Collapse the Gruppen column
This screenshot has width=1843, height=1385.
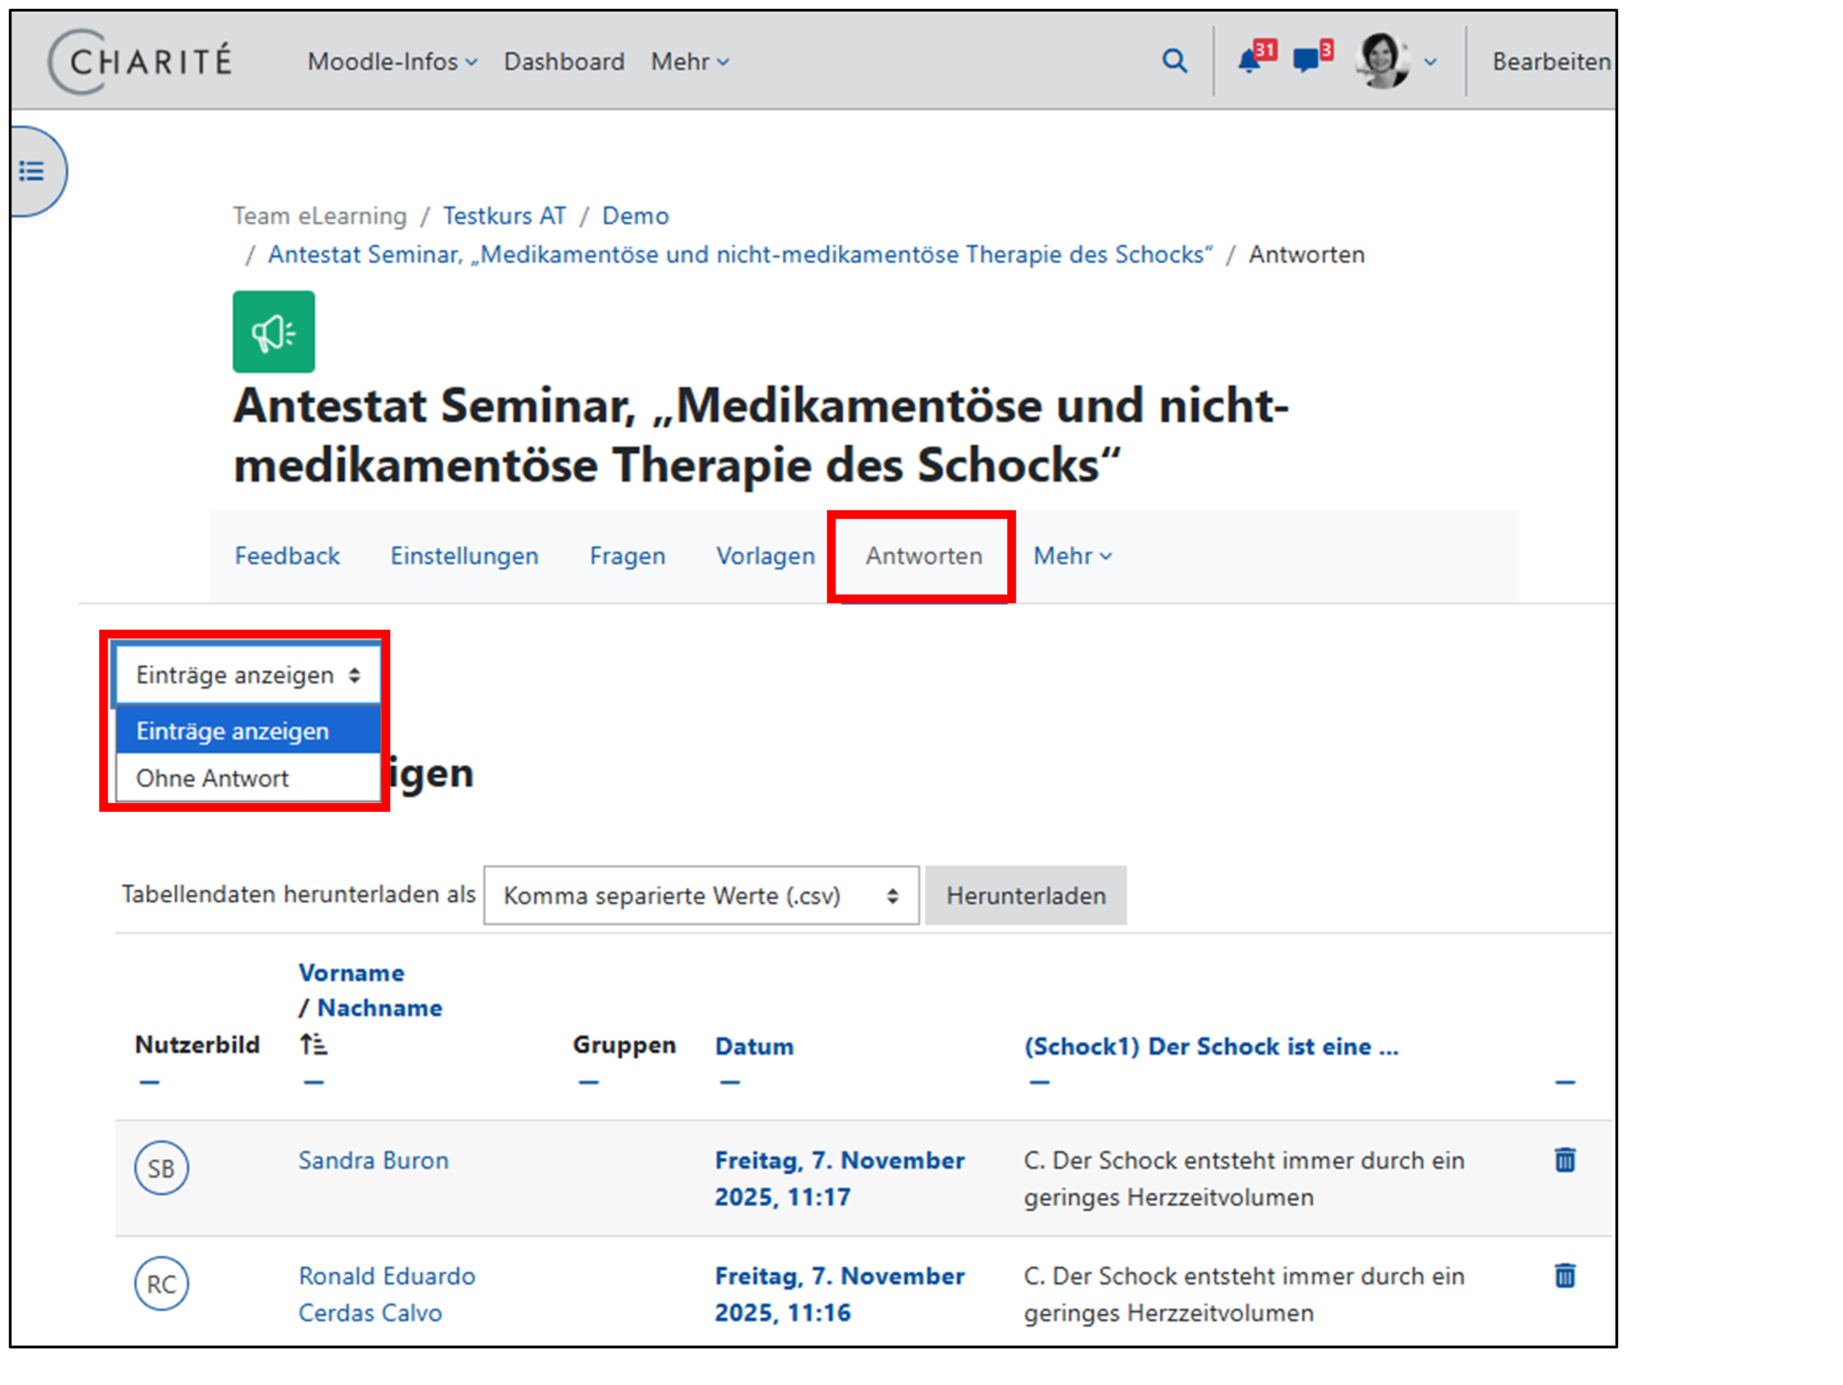click(588, 1083)
